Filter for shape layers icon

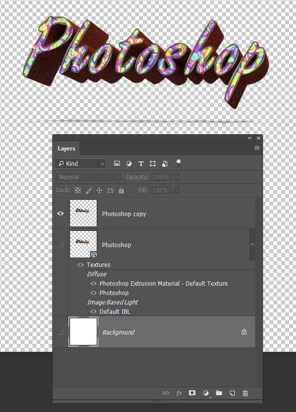pos(152,164)
